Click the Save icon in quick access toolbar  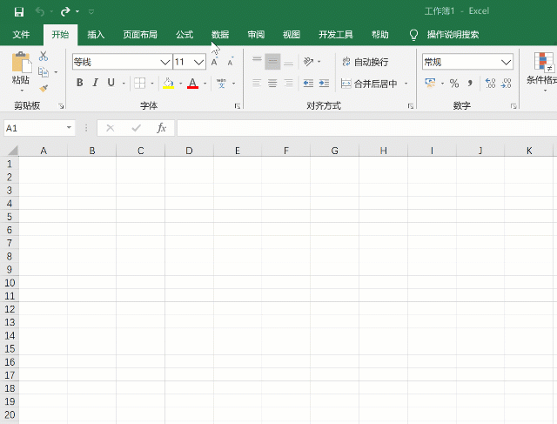pos(19,11)
